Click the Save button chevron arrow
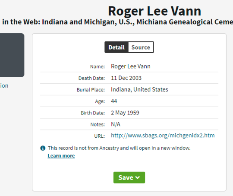 click(x=138, y=177)
